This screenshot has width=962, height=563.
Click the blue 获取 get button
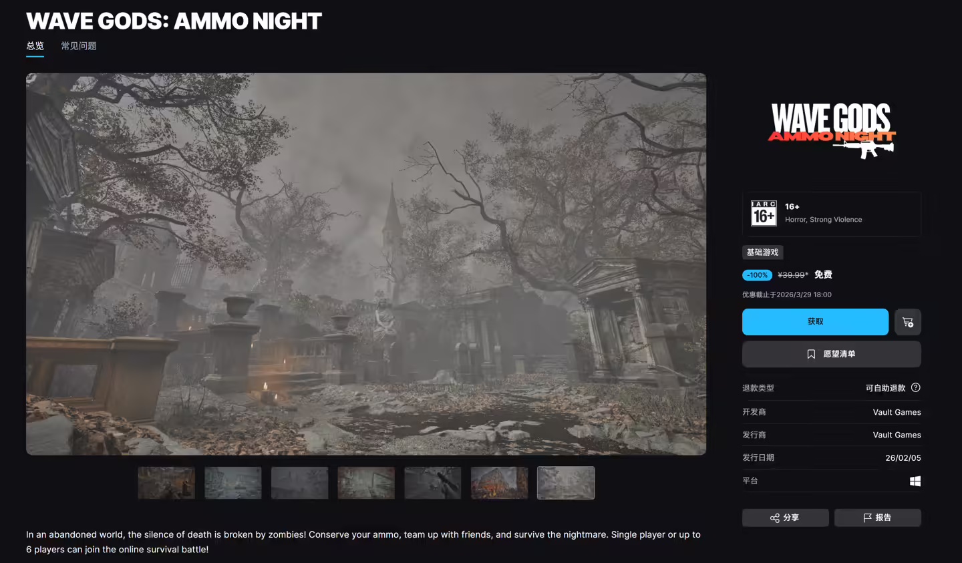815,322
